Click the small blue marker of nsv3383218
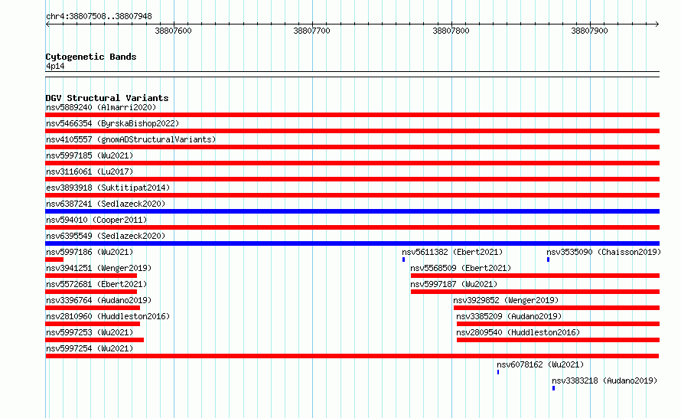Viewport: 681px width, 418px height. pos(553,388)
